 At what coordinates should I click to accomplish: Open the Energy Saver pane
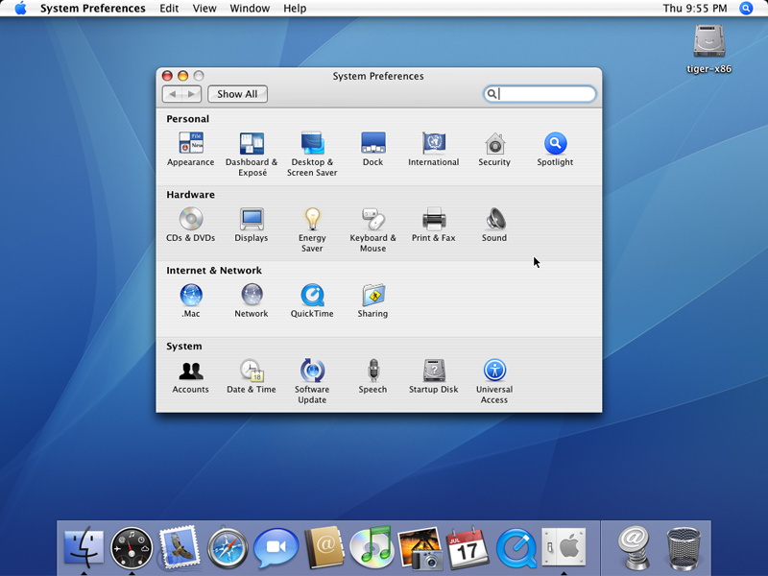tap(312, 220)
